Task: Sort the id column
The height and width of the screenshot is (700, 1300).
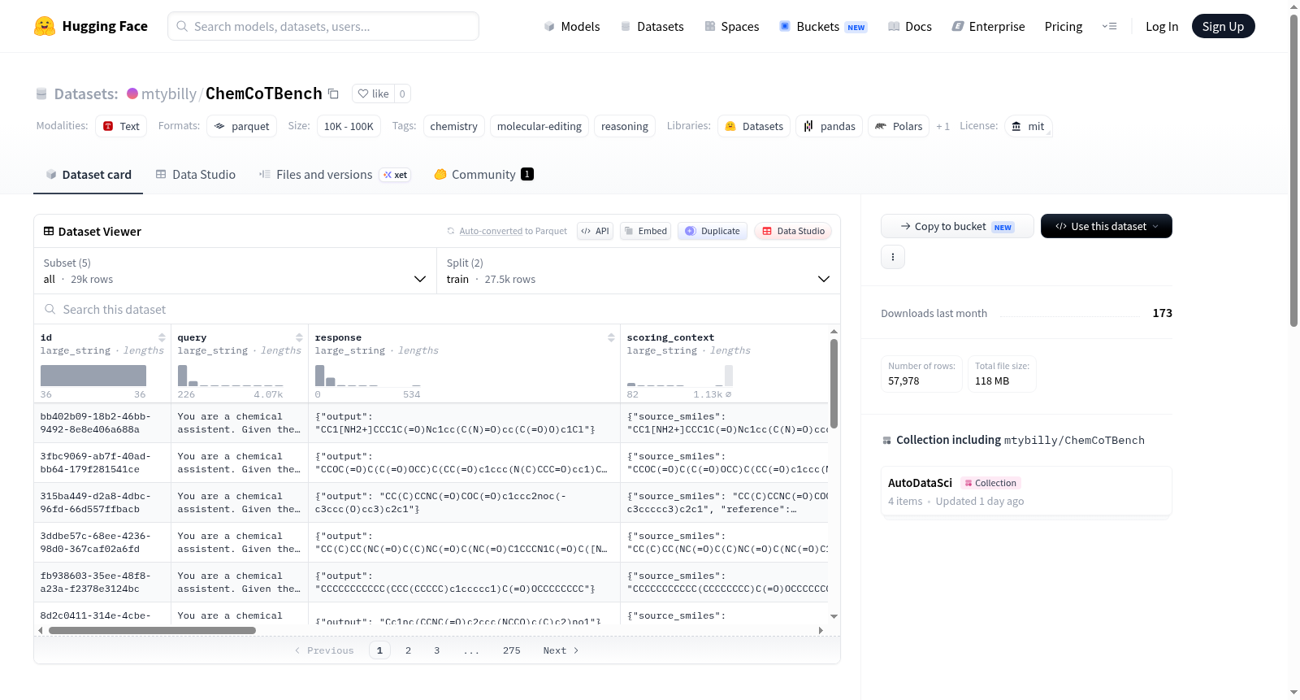Action: [162, 337]
